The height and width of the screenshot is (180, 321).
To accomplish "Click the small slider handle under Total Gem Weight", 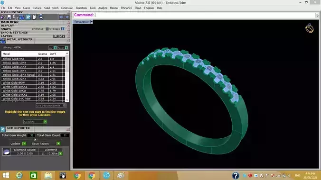I will tap(35, 140).
